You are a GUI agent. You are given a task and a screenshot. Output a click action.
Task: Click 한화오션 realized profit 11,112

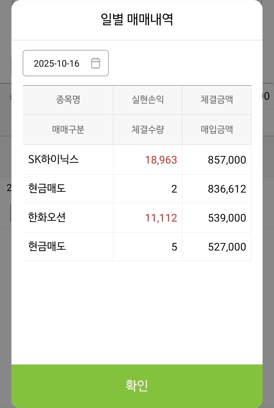[x=161, y=218]
